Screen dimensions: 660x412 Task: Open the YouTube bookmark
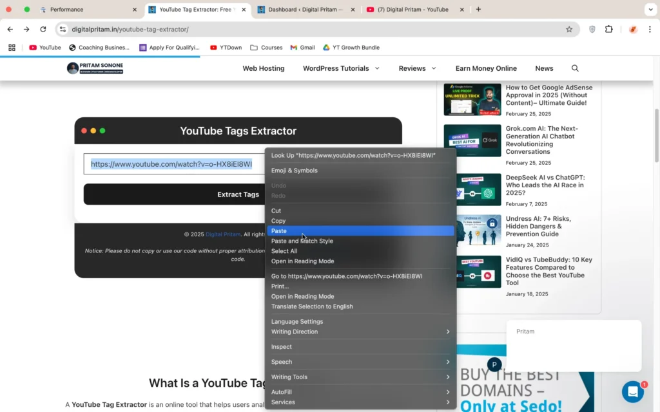click(45, 48)
